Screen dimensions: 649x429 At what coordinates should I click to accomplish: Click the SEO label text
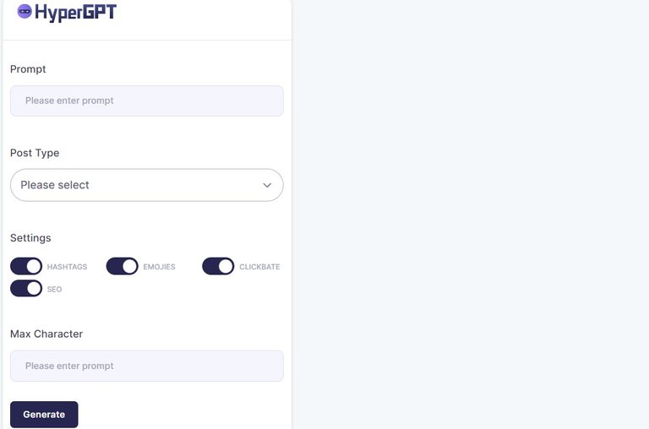[54, 289]
